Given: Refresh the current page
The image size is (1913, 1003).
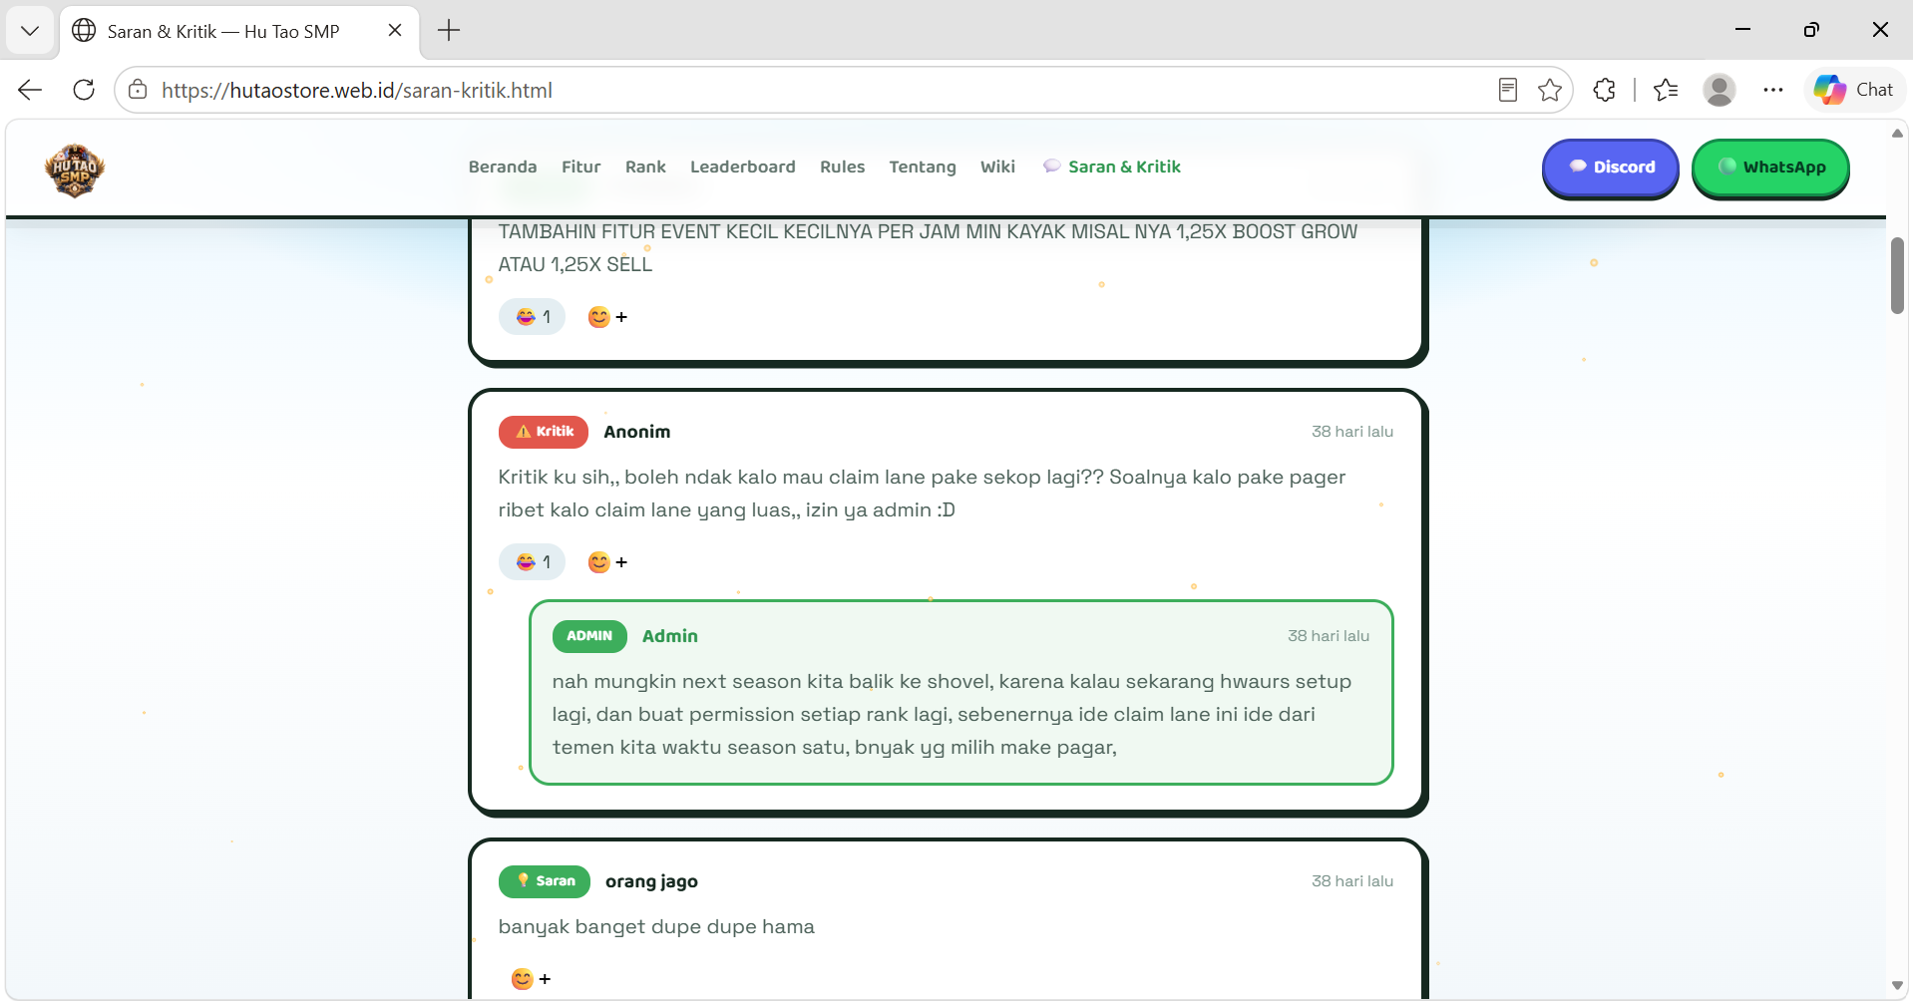Looking at the screenshot, I should 84,90.
